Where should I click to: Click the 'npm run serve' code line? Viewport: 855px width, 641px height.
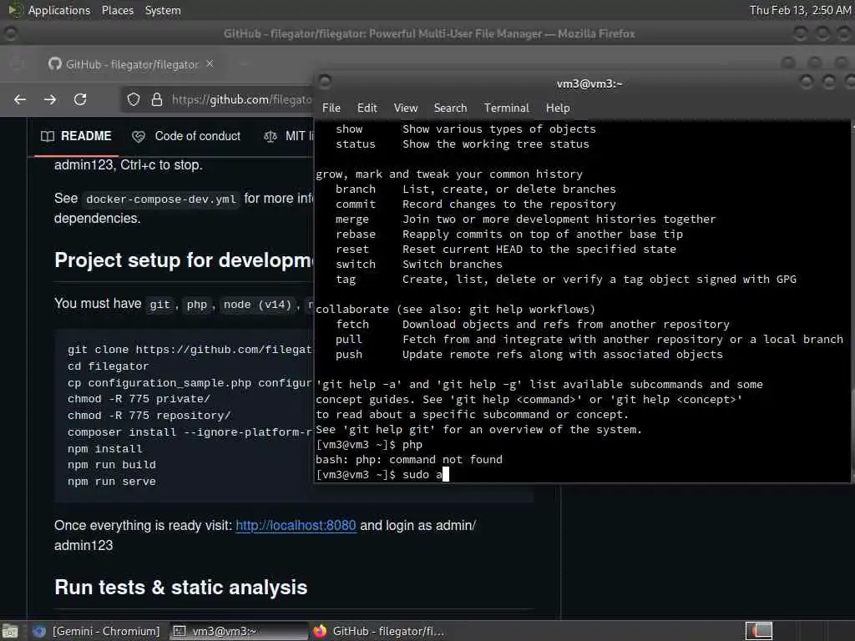tap(112, 482)
